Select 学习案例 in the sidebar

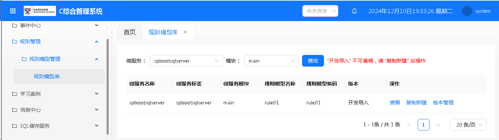(x=30, y=94)
